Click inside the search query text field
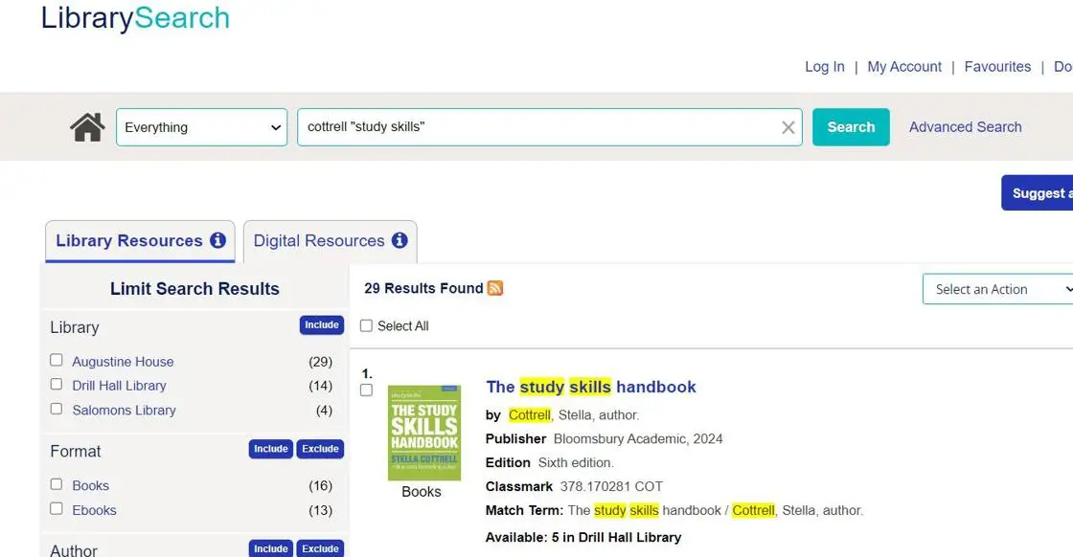Image resolution: width=1073 pixels, height=557 pixels. (536, 127)
